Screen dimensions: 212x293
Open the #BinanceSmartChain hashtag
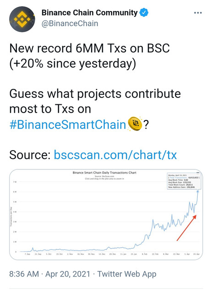pyautogui.click(x=68, y=125)
